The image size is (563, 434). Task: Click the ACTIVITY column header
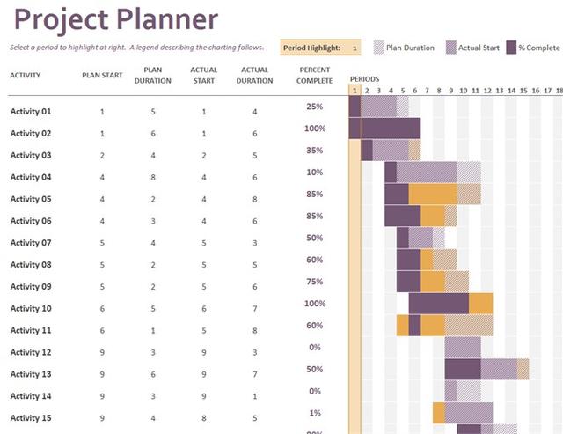(26, 75)
